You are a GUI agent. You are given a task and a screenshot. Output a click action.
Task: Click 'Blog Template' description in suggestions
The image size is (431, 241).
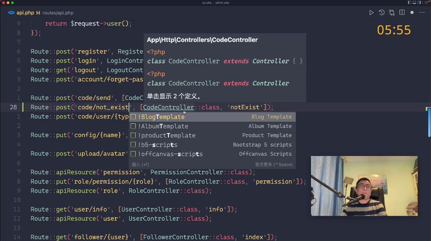tap(271, 117)
